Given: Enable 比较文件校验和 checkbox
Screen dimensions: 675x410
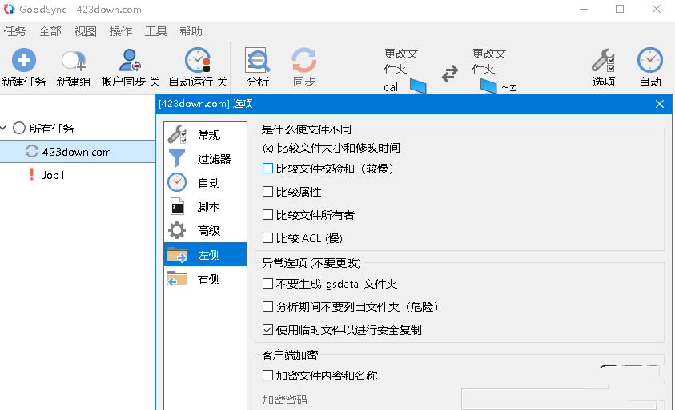Looking at the screenshot, I should [x=268, y=169].
